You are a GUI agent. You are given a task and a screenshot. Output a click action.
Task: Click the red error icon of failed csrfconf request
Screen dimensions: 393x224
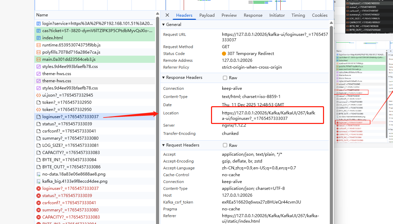point(38,203)
